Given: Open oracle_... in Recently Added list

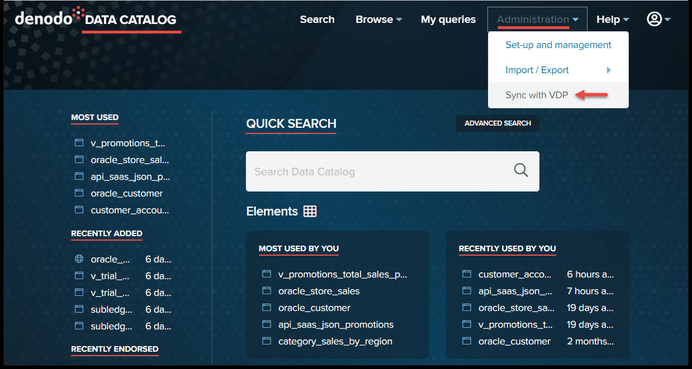Looking at the screenshot, I should 110,259.
